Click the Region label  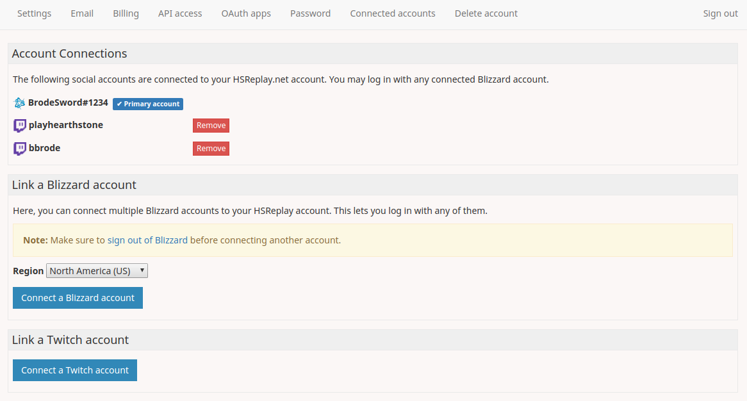click(x=28, y=271)
